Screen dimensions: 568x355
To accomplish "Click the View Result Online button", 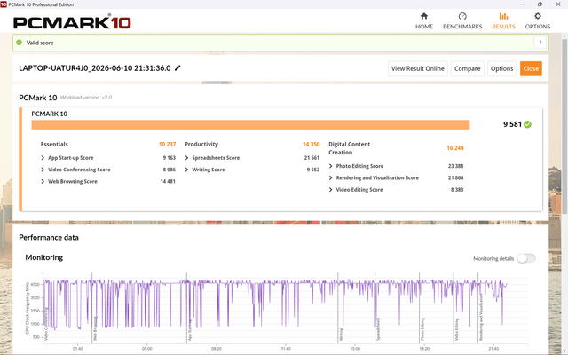I will [x=418, y=68].
